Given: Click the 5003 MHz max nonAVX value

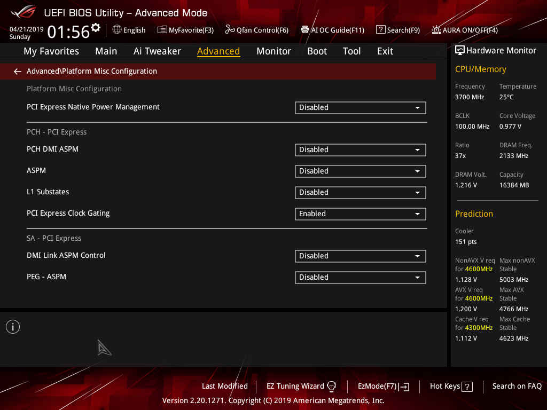Looking at the screenshot, I should [x=513, y=280].
